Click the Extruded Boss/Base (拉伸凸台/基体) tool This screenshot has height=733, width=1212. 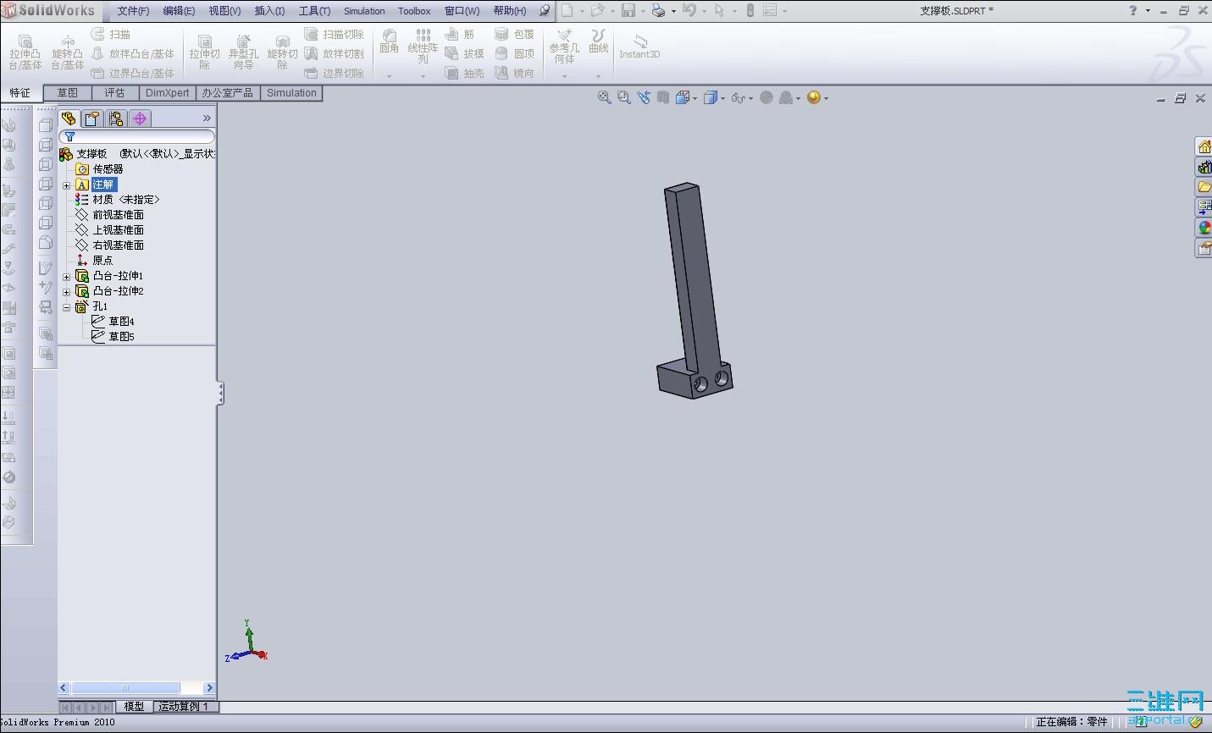tap(25, 52)
